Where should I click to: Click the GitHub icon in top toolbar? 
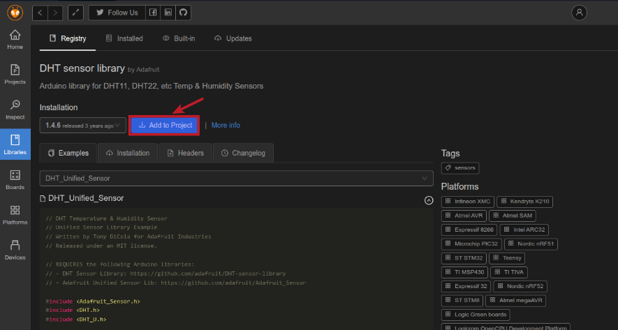[183, 13]
